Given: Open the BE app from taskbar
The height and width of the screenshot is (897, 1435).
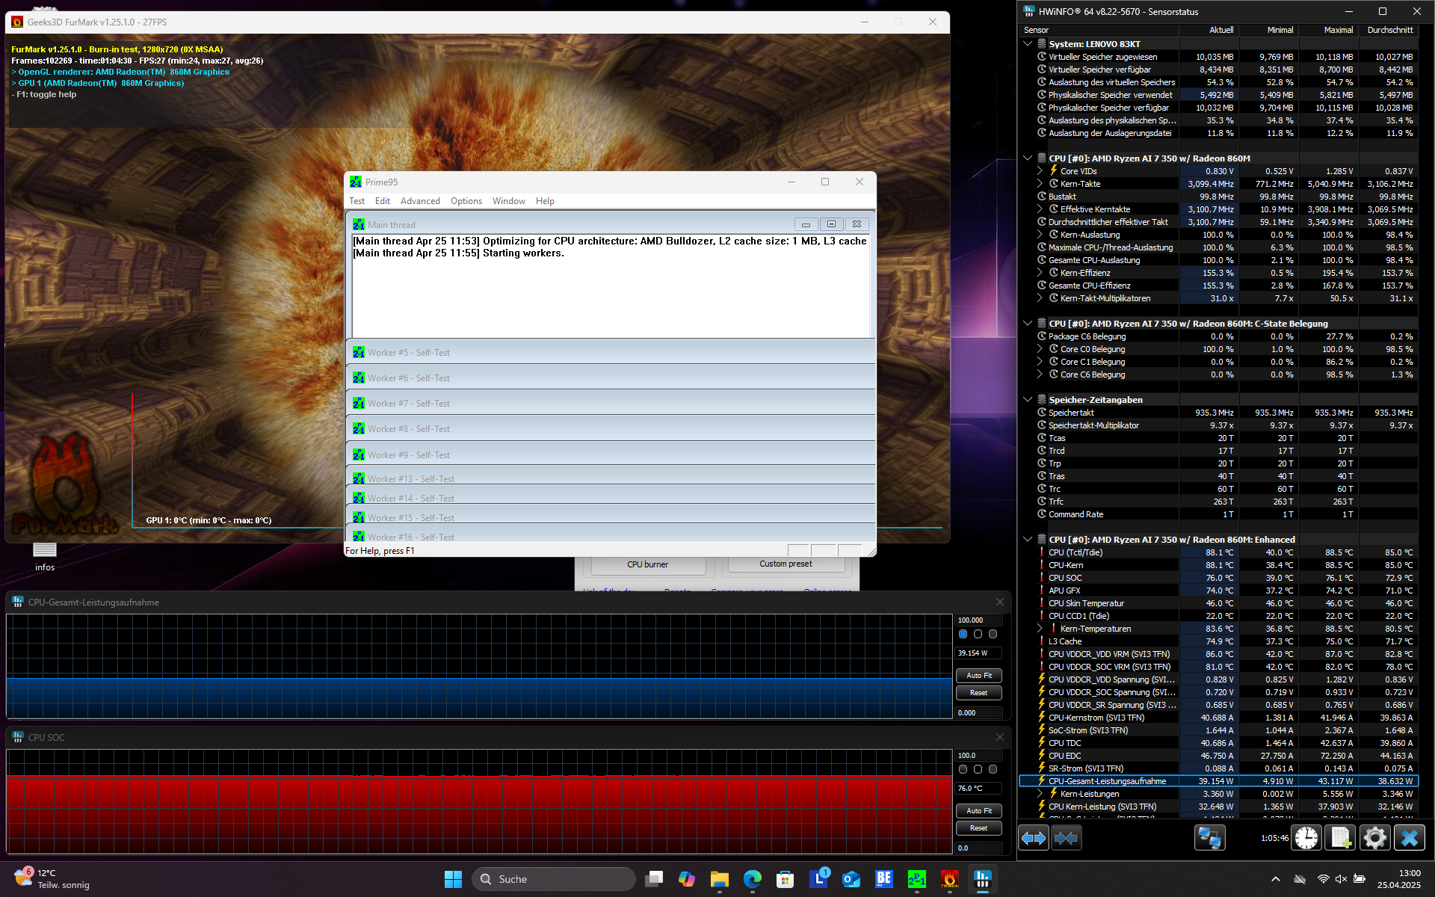Looking at the screenshot, I should click(x=884, y=879).
